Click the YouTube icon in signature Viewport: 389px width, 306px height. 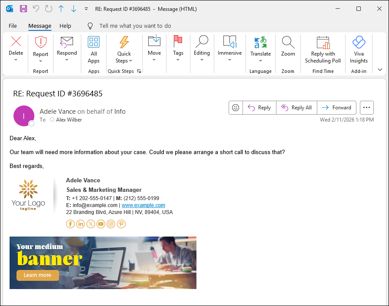[x=101, y=224]
